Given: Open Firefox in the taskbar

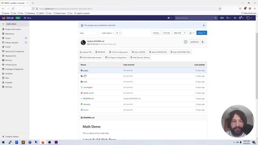Looking at the screenshot, I should point(43,142).
